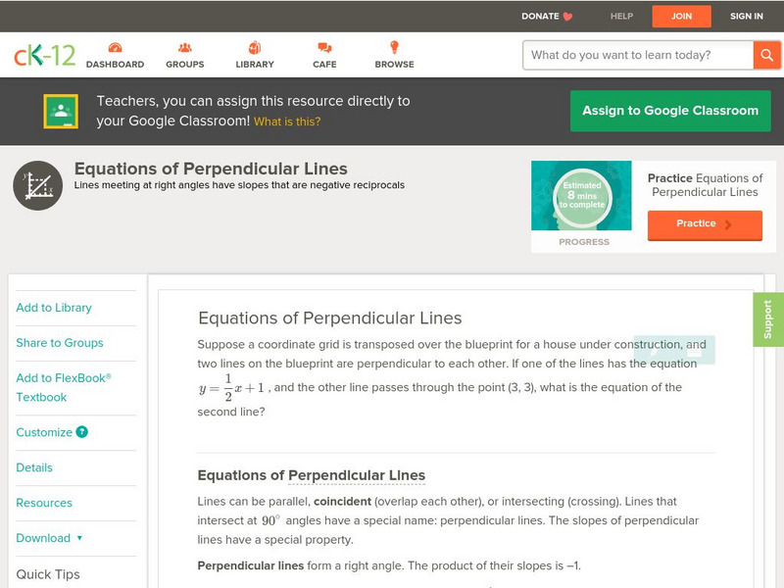Focus the "What do you want to learn" search field

pos(637,55)
